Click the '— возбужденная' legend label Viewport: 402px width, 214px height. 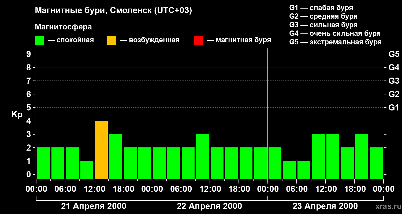(x=150, y=40)
